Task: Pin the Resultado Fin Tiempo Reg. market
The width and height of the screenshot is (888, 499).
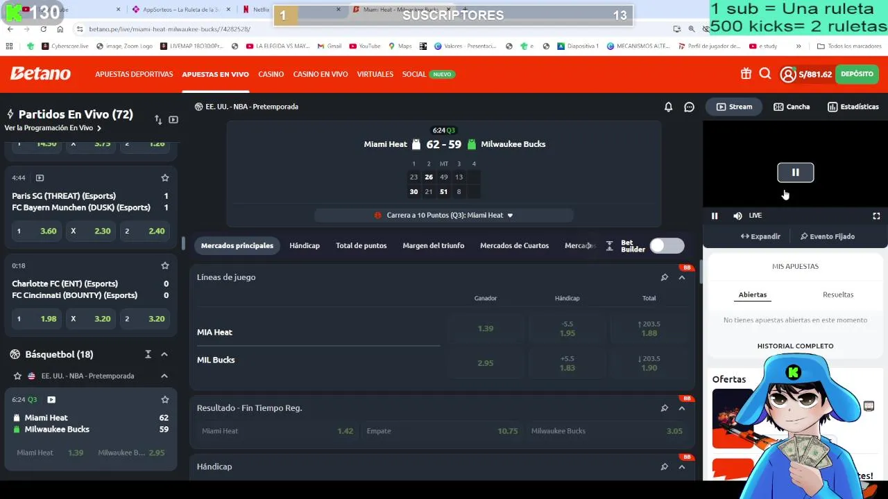Action: (x=664, y=408)
